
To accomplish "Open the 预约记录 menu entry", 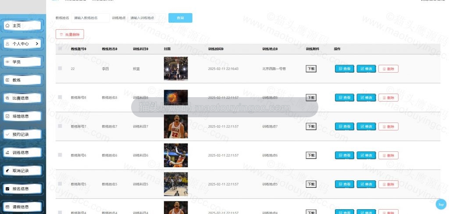I will click(x=22, y=134).
